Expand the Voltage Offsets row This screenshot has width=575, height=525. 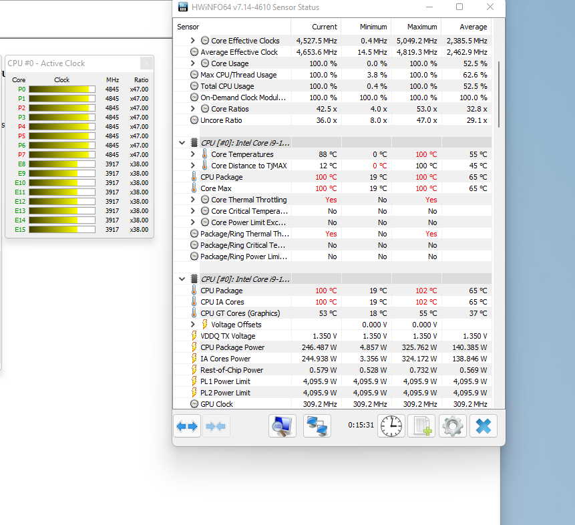[192, 325]
